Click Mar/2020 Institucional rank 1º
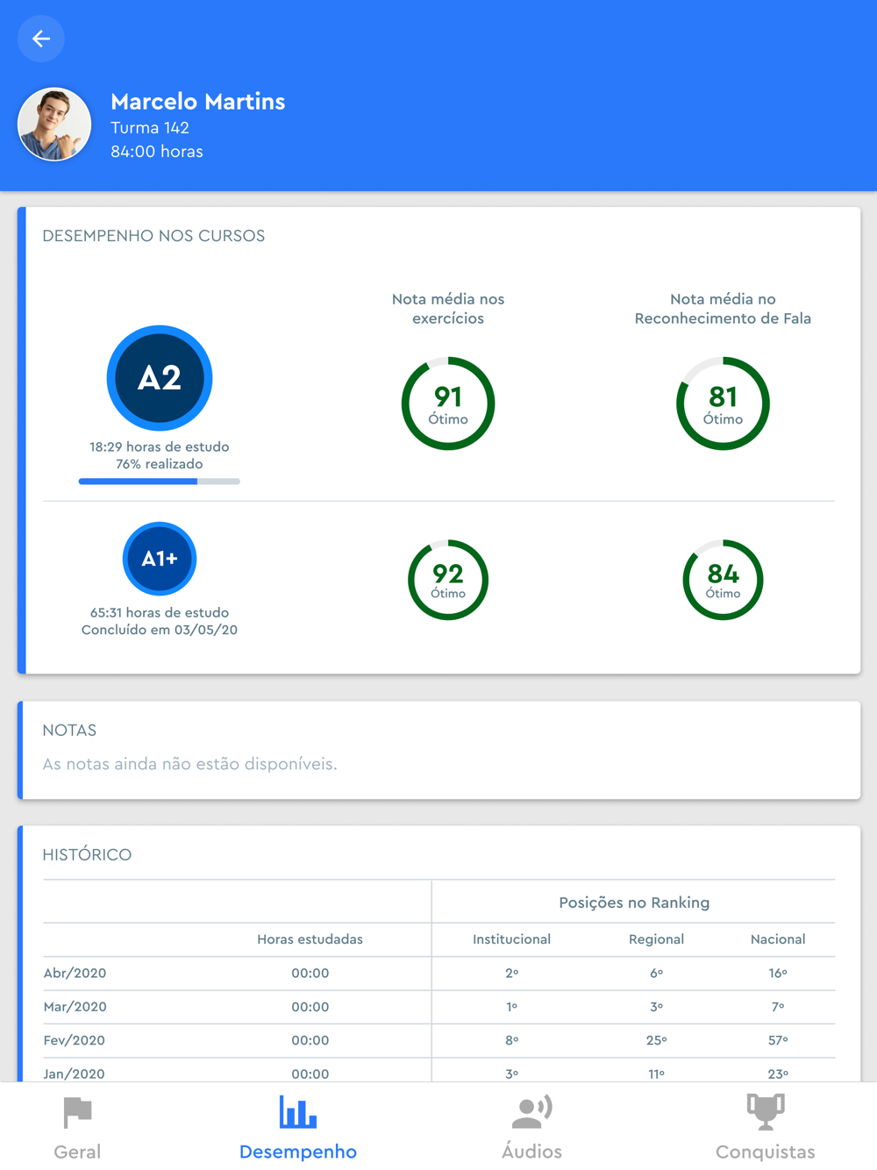877x1170 pixels. (512, 1007)
